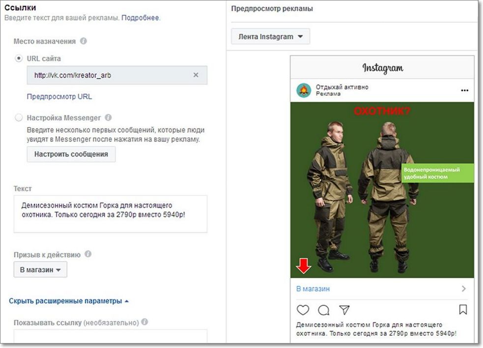Image resolution: width=483 pixels, height=348 pixels.
Task: Select the Настройка Messenger radio button
Action: [19, 117]
